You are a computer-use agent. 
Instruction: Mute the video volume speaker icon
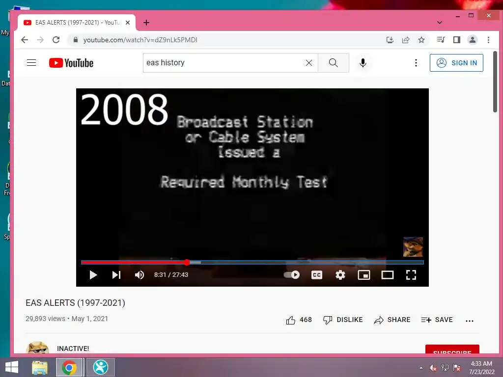(139, 275)
